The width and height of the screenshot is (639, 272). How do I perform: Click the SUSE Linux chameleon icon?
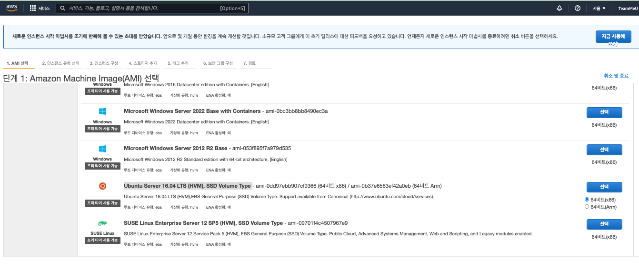[102, 223]
